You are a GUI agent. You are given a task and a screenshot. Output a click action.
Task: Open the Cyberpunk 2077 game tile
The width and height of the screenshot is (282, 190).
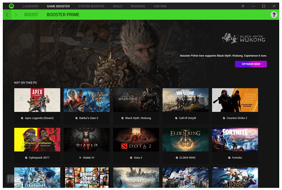(x=37, y=139)
